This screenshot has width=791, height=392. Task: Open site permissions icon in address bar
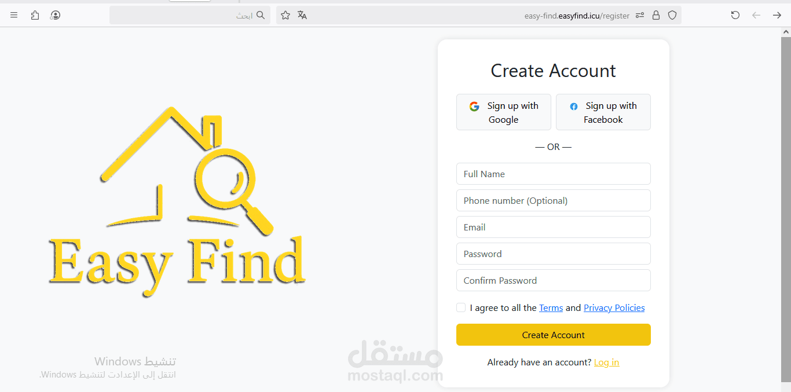click(x=640, y=16)
